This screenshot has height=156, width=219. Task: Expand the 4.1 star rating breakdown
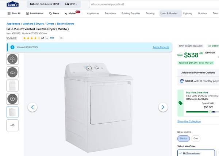[x=47, y=38]
